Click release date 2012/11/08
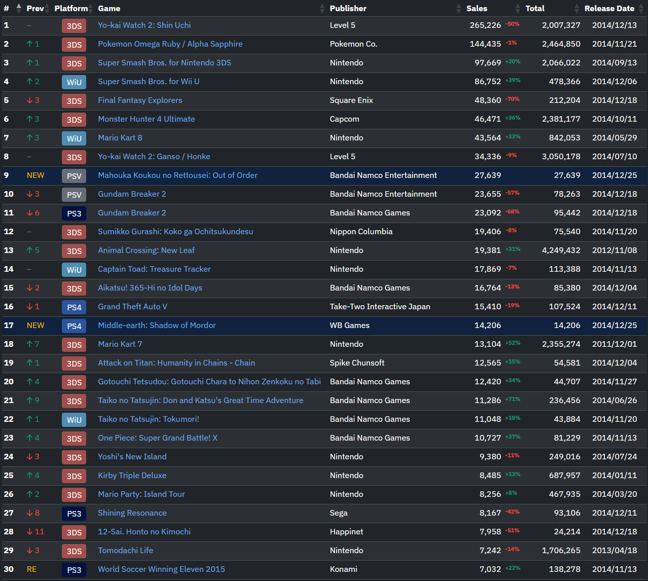This screenshot has width=648, height=581. click(x=615, y=250)
